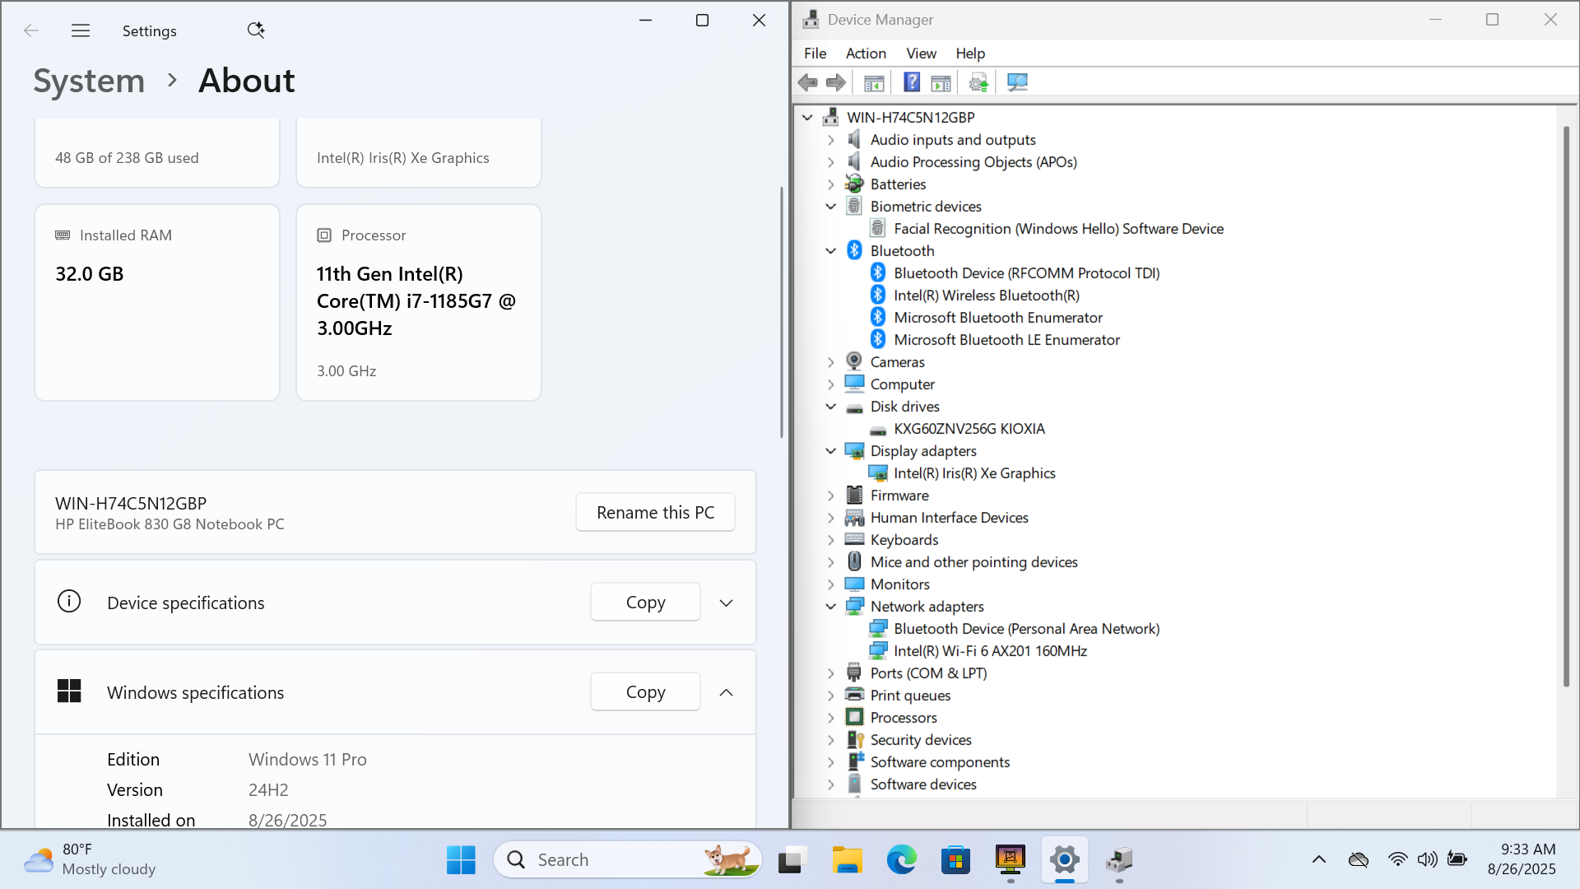Click the Wi-Fi icon in system tray
The height and width of the screenshot is (889, 1580).
(x=1397, y=859)
